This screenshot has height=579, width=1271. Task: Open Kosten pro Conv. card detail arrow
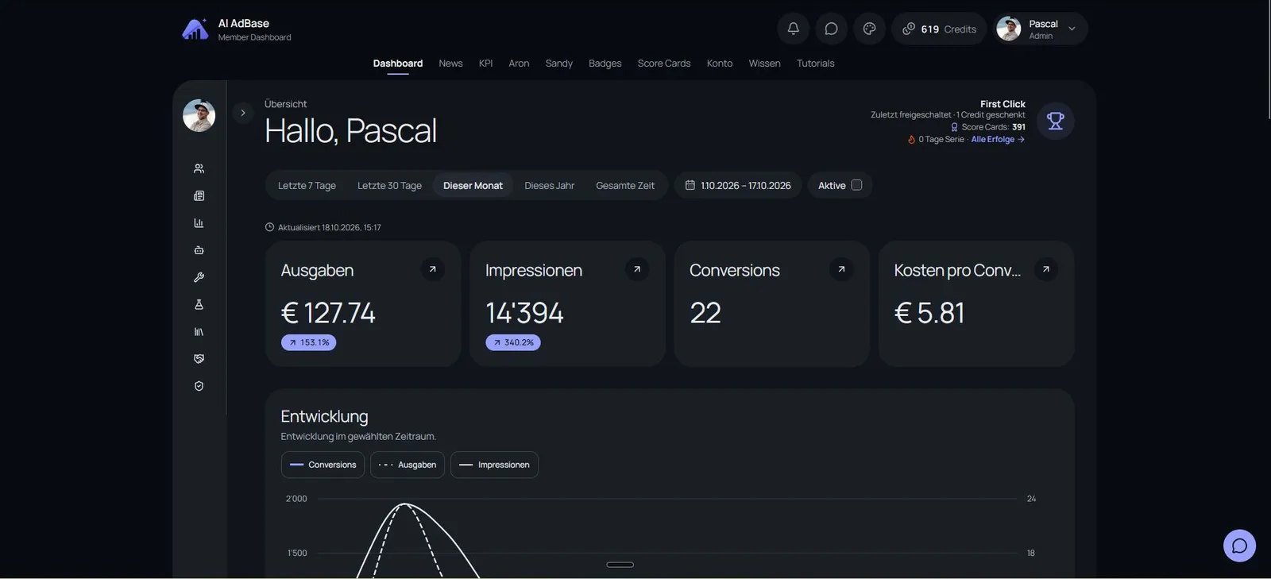(x=1045, y=269)
